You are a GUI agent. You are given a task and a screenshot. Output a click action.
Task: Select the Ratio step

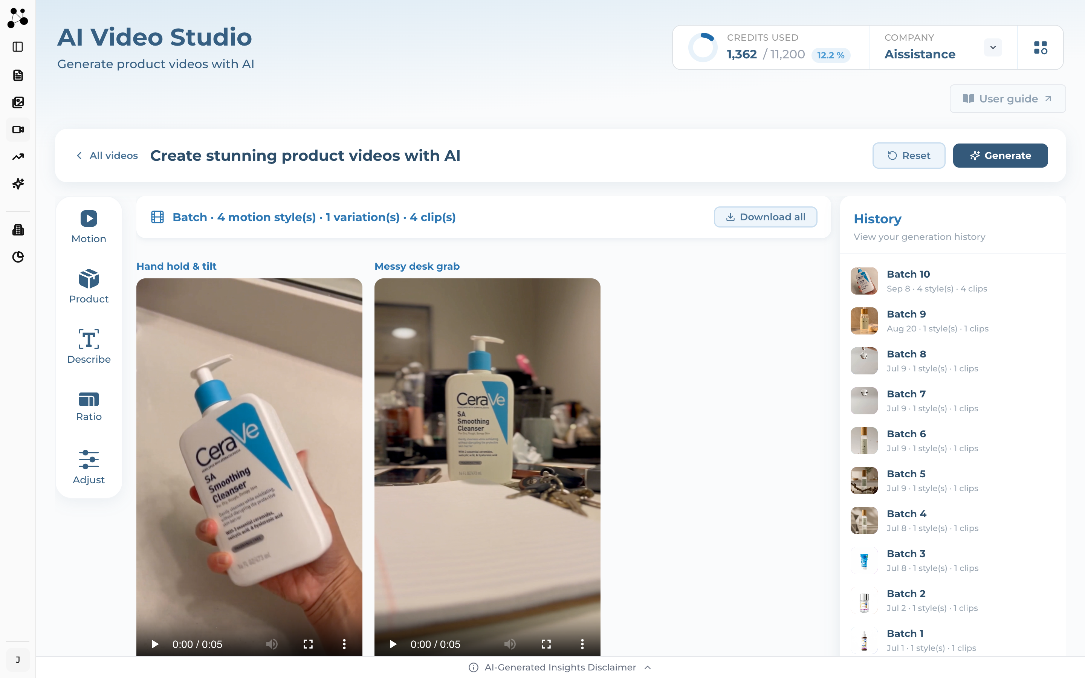[x=89, y=406]
